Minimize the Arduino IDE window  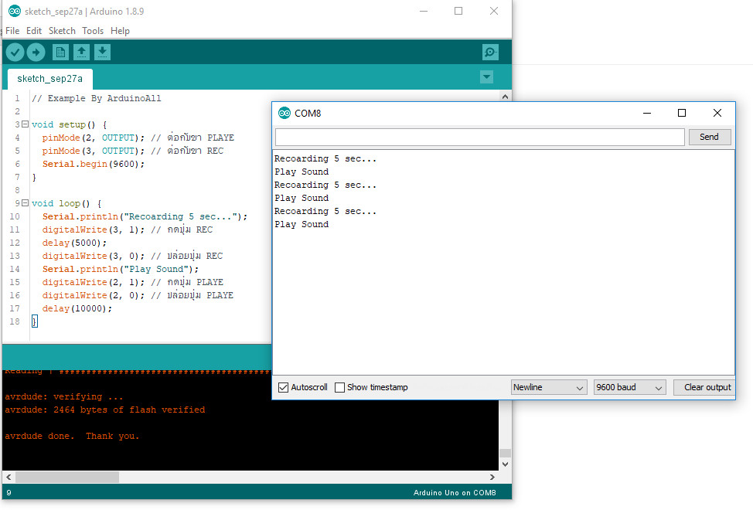point(424,11)
